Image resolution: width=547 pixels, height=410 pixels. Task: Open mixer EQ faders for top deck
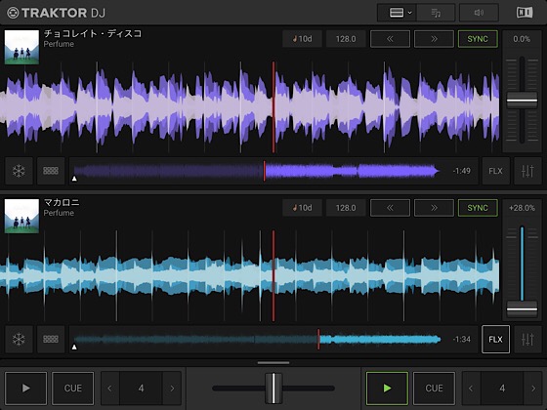pos(527,171)
